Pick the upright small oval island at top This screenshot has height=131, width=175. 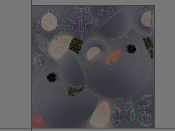tap(100, 12)
